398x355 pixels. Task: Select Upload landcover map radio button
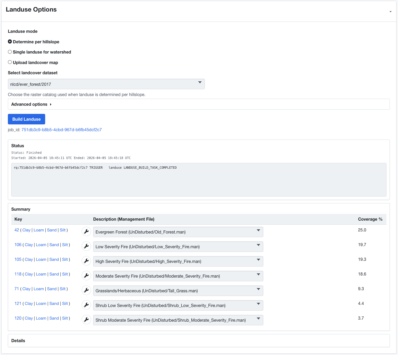tap(10, 62)
